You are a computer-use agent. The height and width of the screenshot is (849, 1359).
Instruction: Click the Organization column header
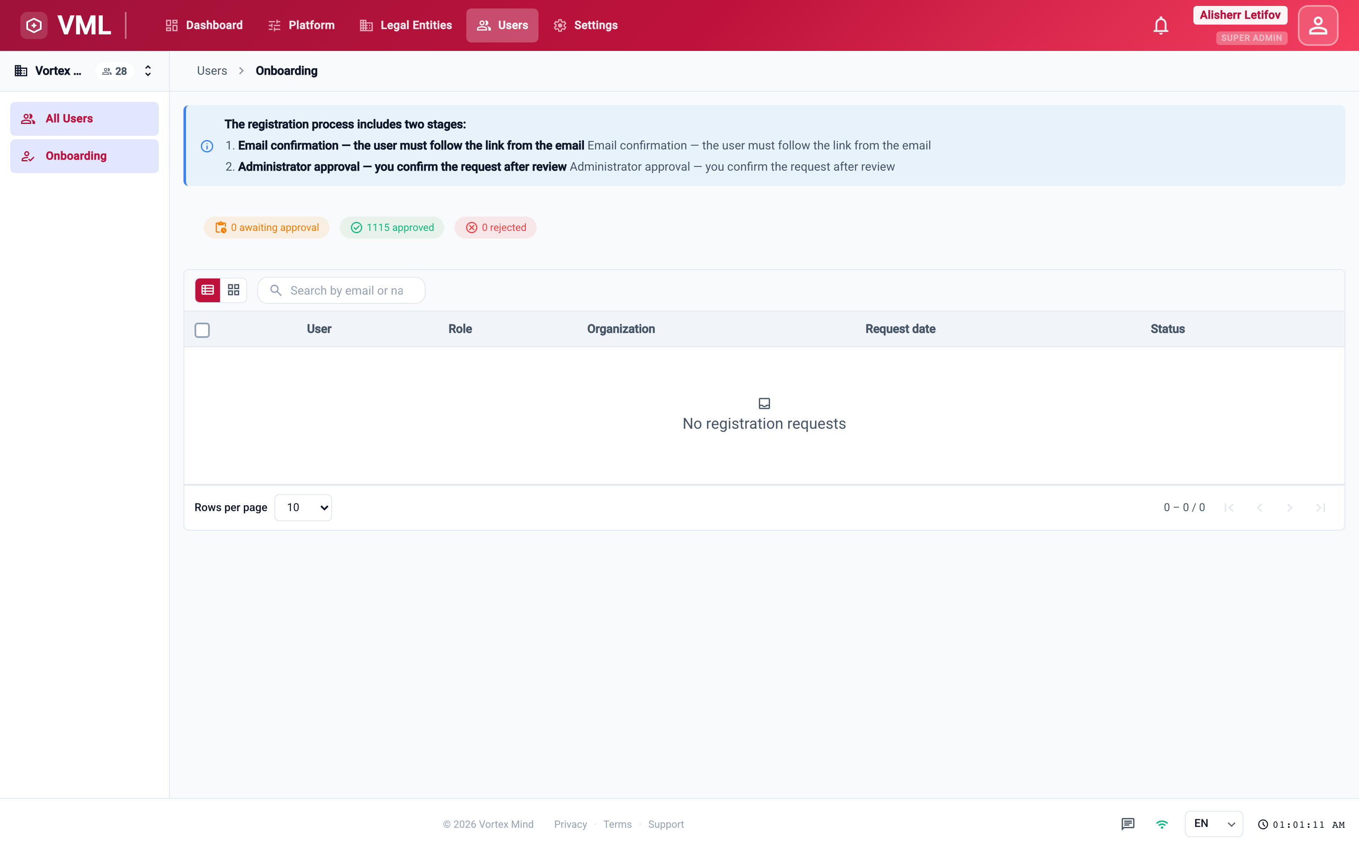tap(621, 329)
